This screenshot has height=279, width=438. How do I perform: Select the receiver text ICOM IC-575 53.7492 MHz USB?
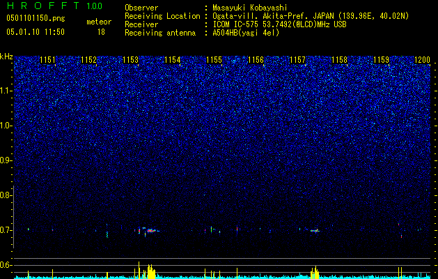click(x=279, y=24)
